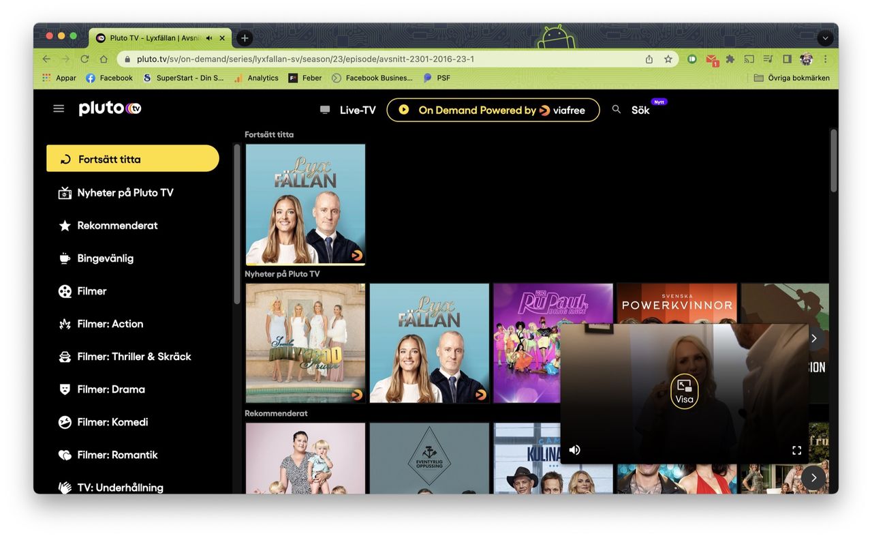Click the share page icon in the address bar
This screenshot has width=872, height=538.
click(x=649, y=59)
